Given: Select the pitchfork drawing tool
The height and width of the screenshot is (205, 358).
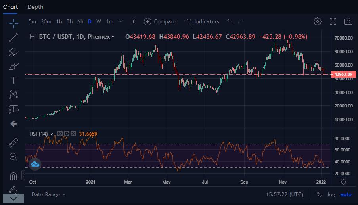Looking at the screenshot, I should tap(13, 52).
